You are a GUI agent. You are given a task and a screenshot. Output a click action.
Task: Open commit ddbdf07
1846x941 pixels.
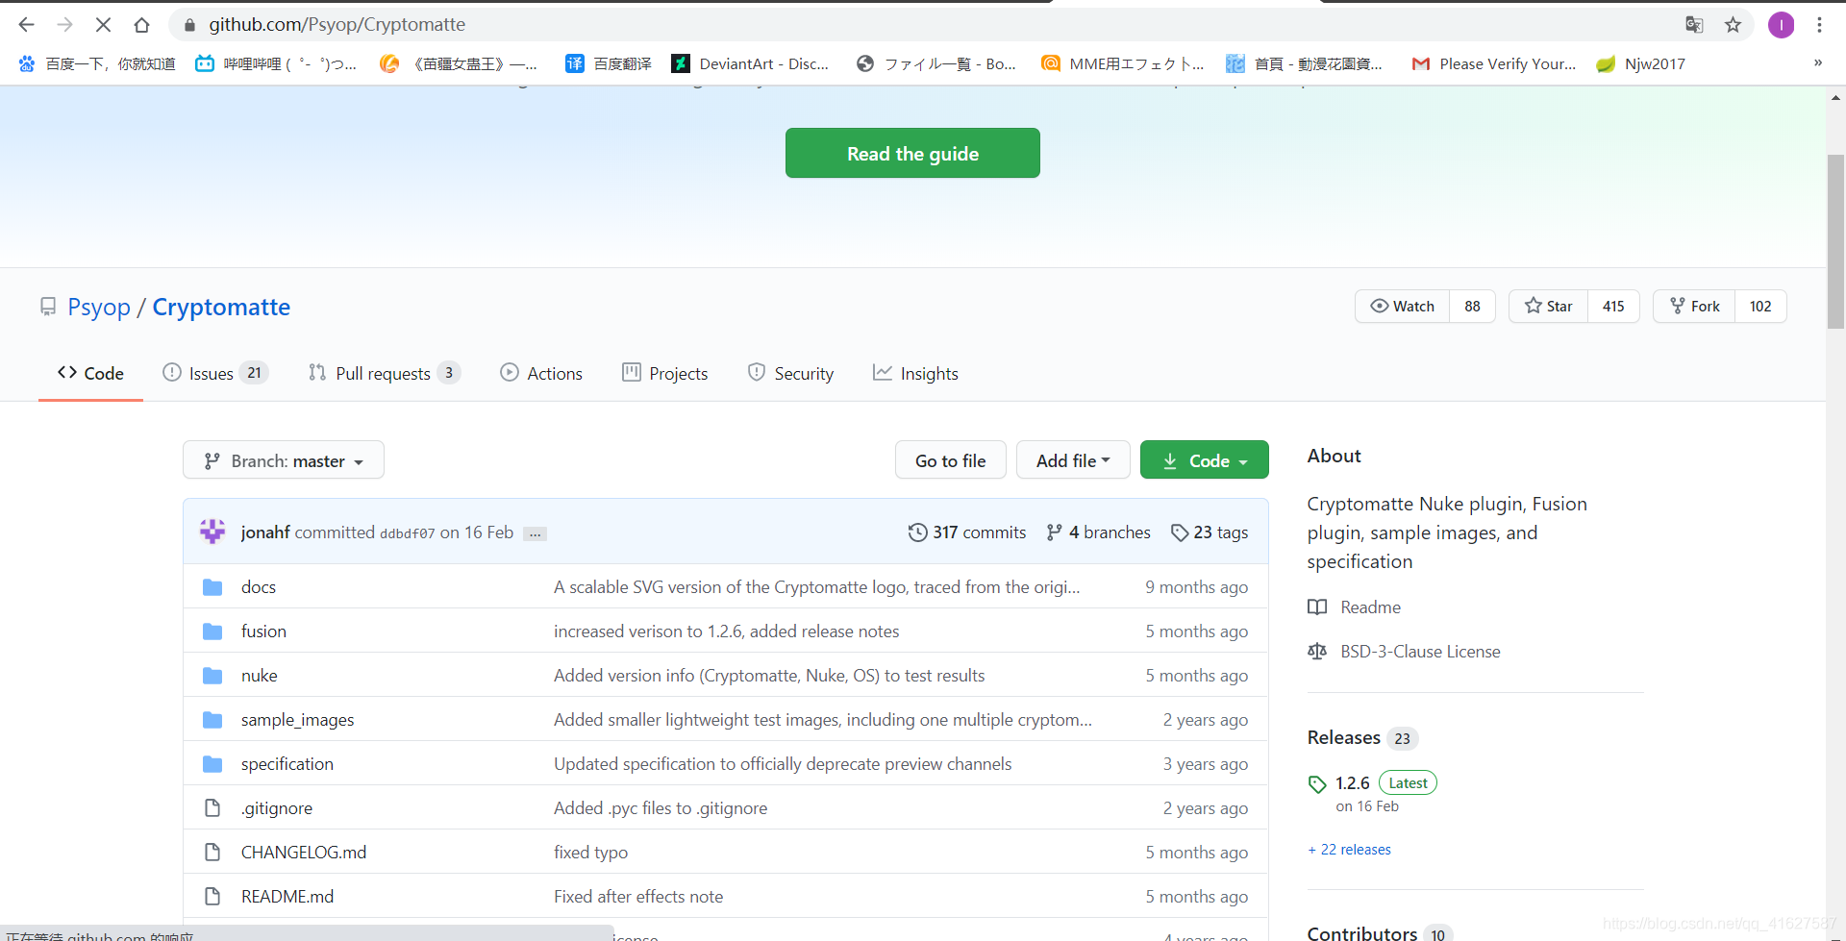point(407,532)
